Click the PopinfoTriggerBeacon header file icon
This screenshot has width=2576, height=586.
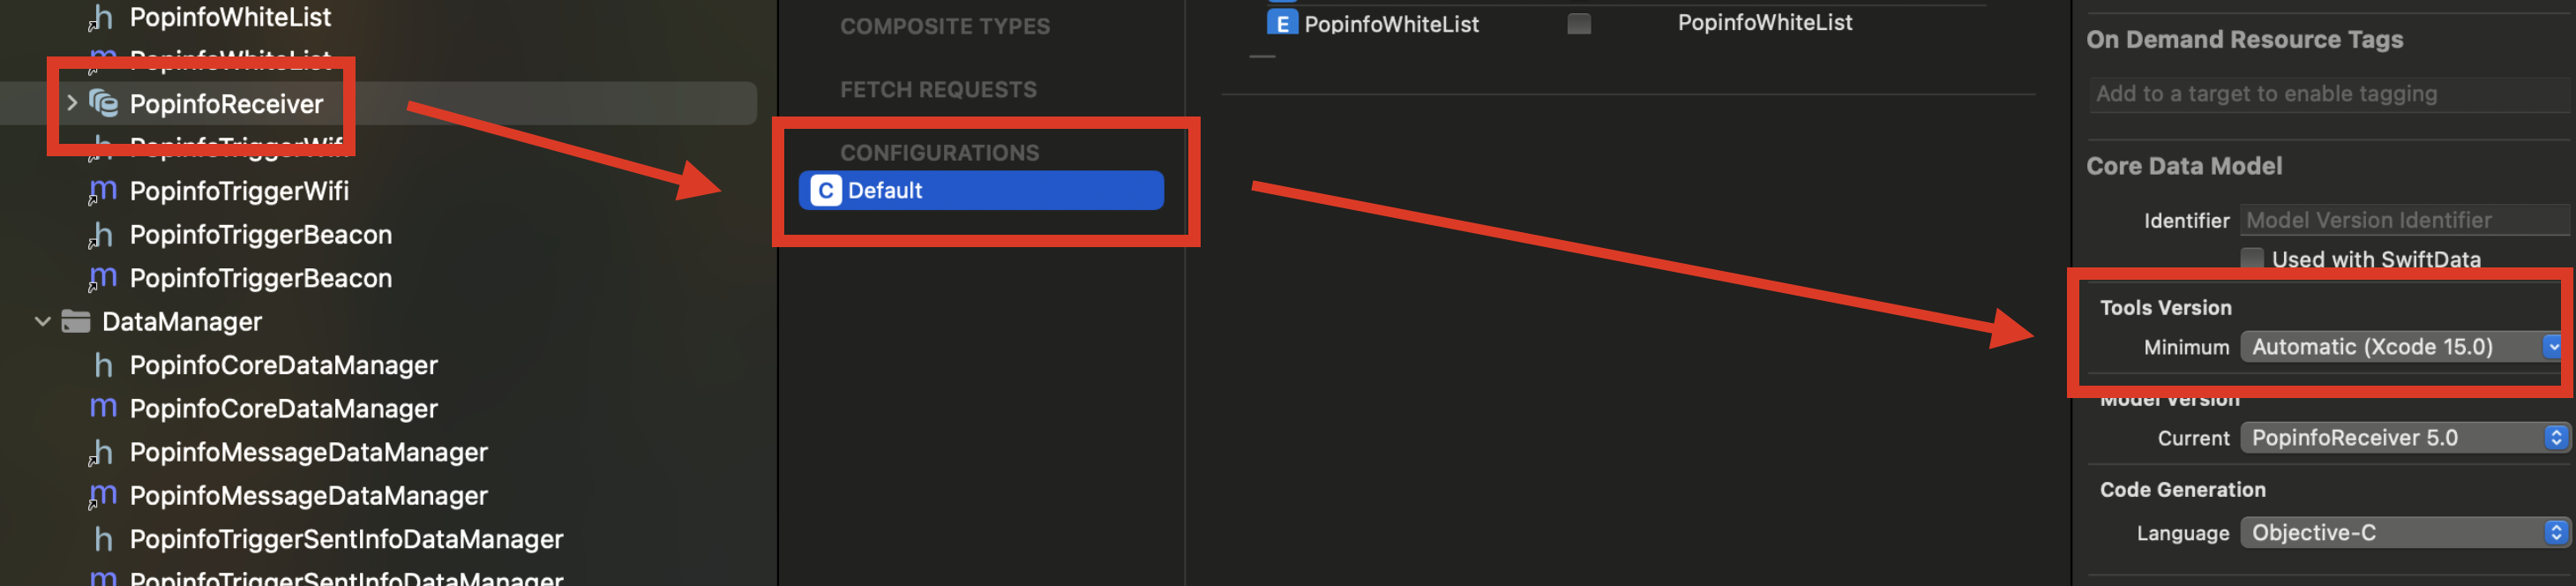[102, 234]
